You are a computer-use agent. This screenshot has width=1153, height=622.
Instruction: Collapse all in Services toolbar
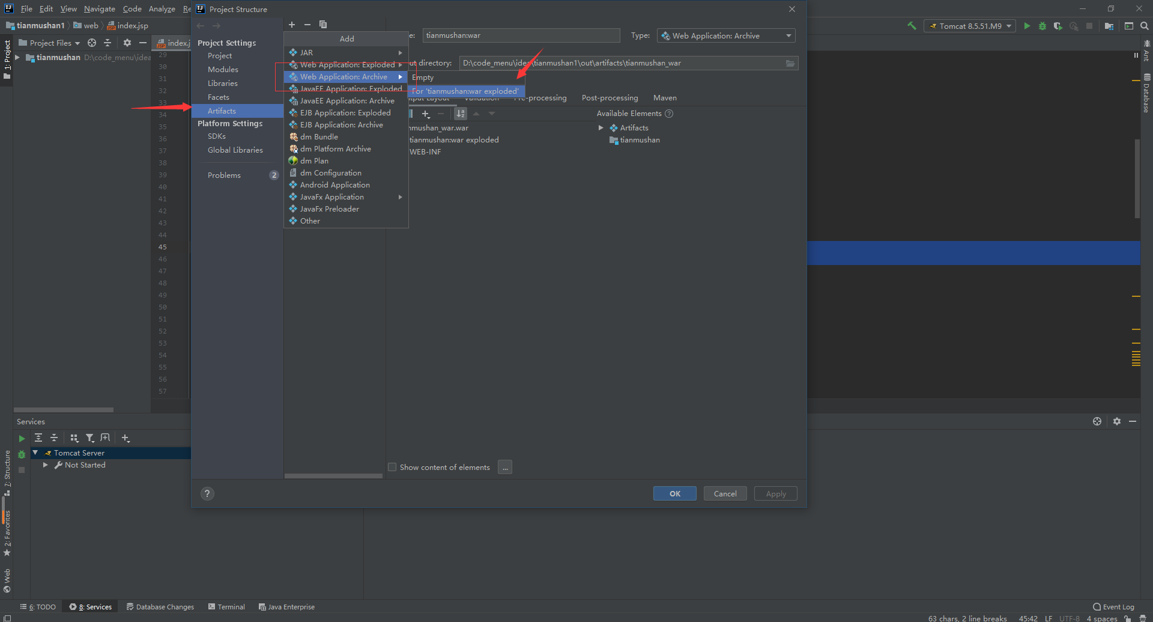[54, 438]
